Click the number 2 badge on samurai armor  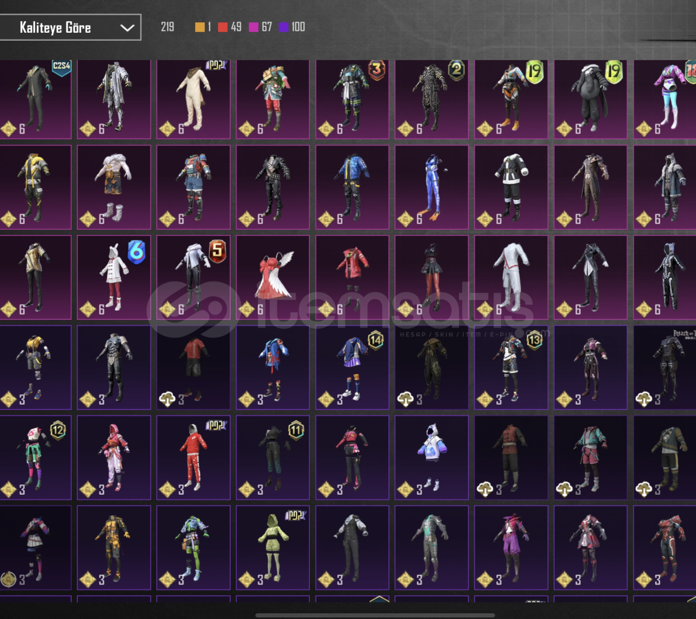(x=456, y=70)
